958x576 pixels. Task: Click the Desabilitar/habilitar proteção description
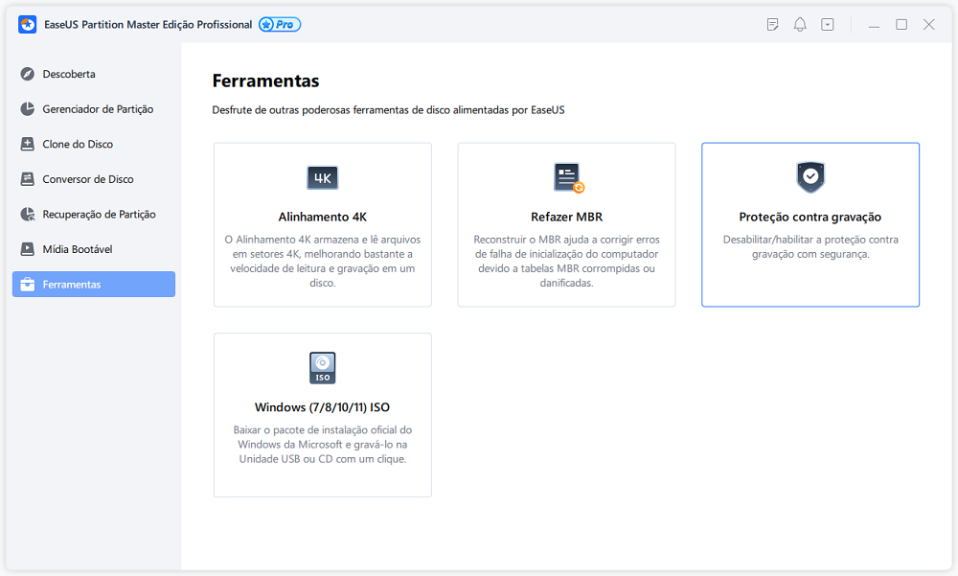click(810, 247)
